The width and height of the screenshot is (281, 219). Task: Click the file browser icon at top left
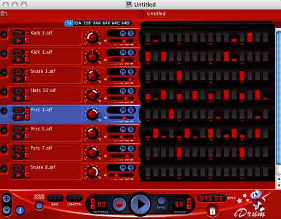click(x=4, y=13)
